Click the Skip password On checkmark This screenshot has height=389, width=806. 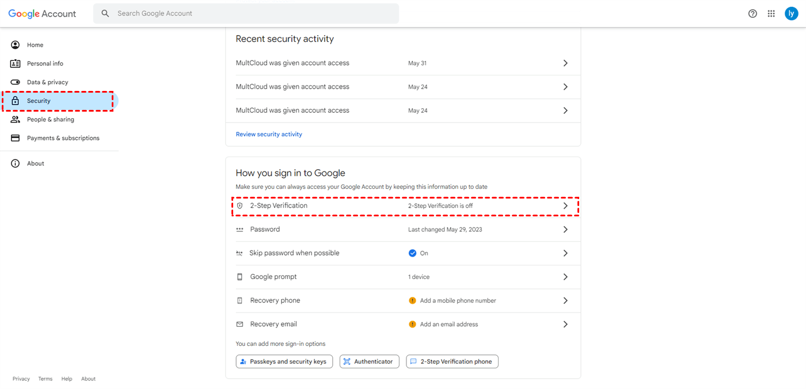412,253
